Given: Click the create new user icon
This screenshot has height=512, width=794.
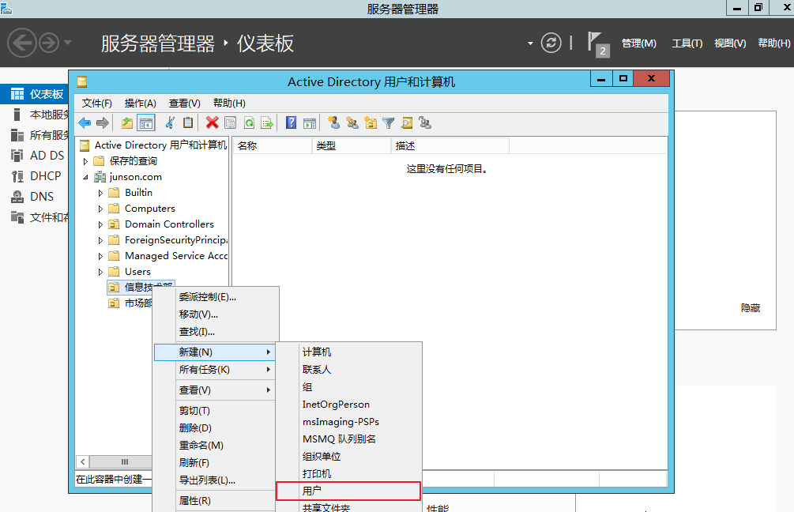Looking at the screenshot, I should point(333,122).
